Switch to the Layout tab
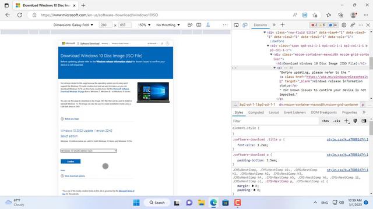Viewport: 373px width, 209px height. (x=274, y=112)
